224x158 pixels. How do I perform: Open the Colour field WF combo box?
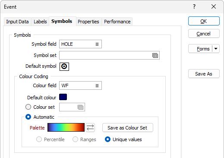pos(80,85)
